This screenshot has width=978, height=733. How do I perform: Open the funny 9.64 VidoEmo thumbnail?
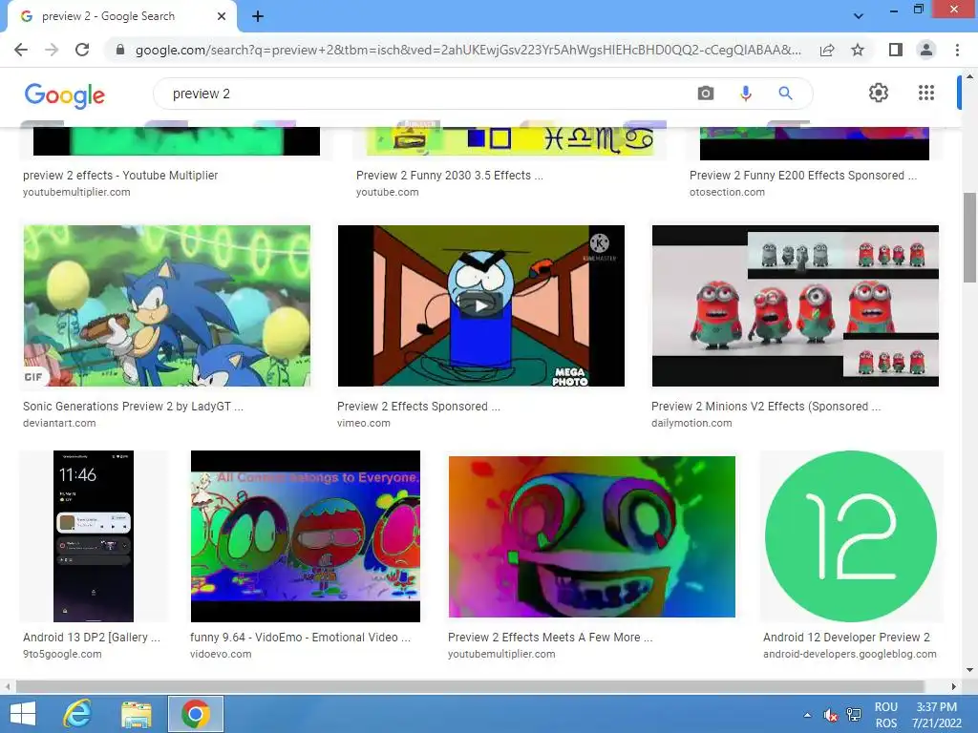point(306,536)
